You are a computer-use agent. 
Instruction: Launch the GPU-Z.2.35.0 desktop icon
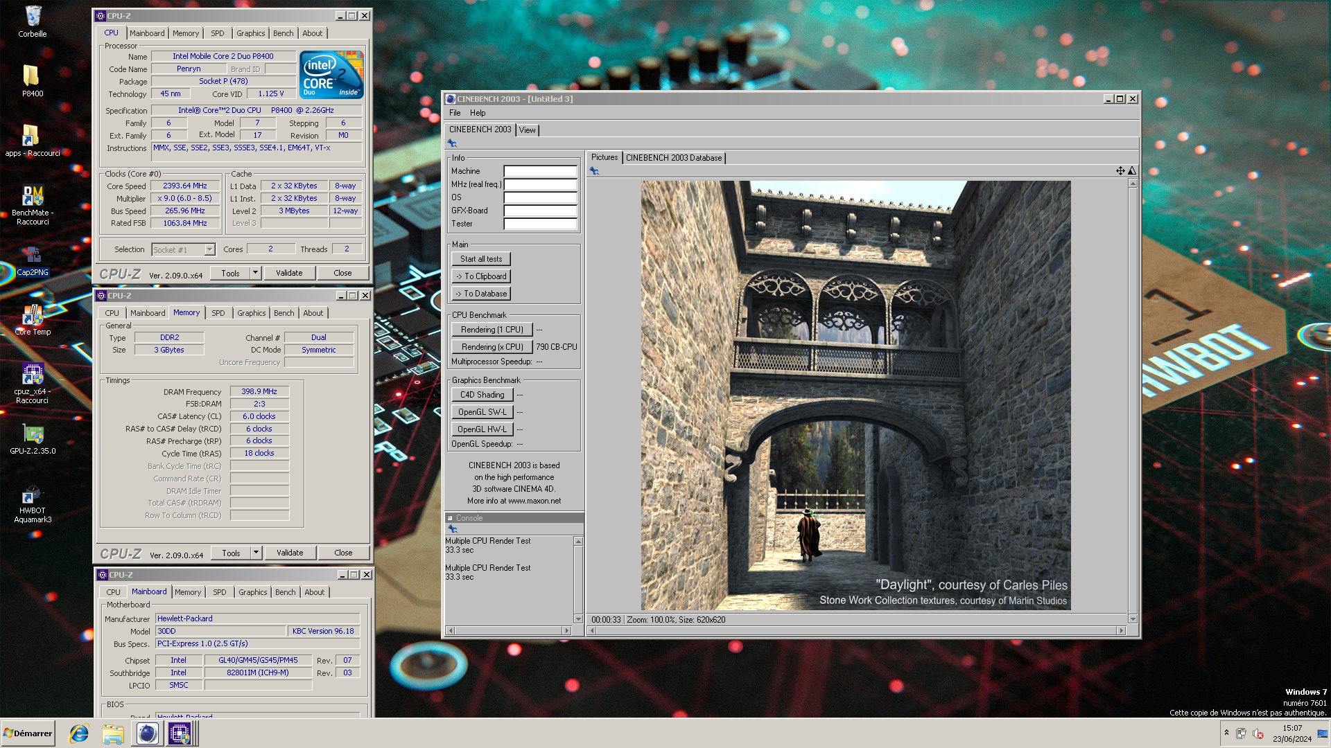pyautogui.click(x=33, y=440)
